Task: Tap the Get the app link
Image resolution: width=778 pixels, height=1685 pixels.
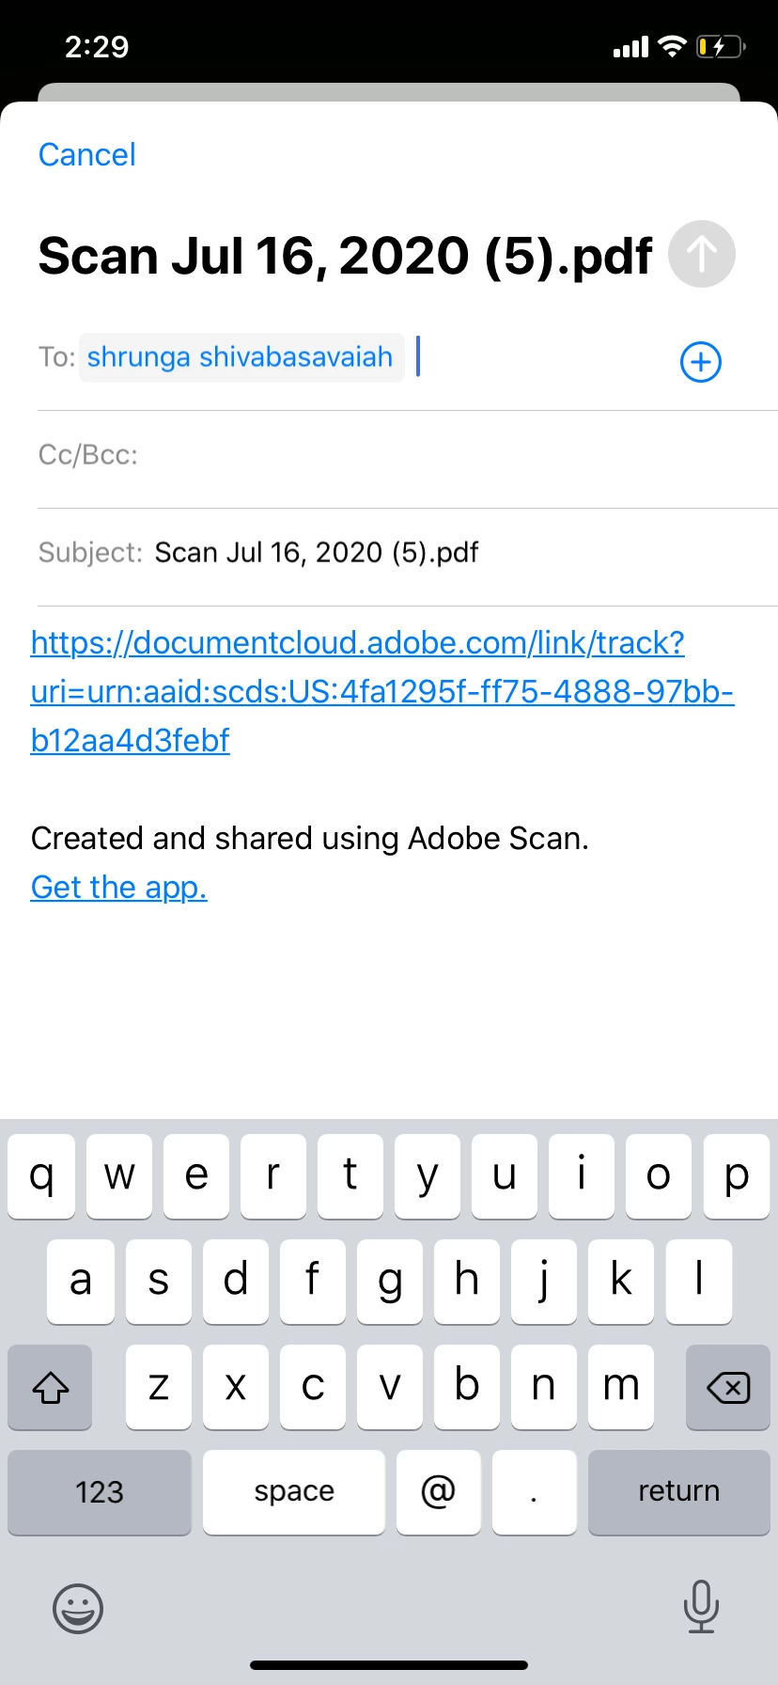Action: point(118,887)
